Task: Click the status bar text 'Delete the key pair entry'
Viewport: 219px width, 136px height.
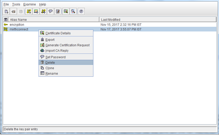Action: tap(21, 129)
